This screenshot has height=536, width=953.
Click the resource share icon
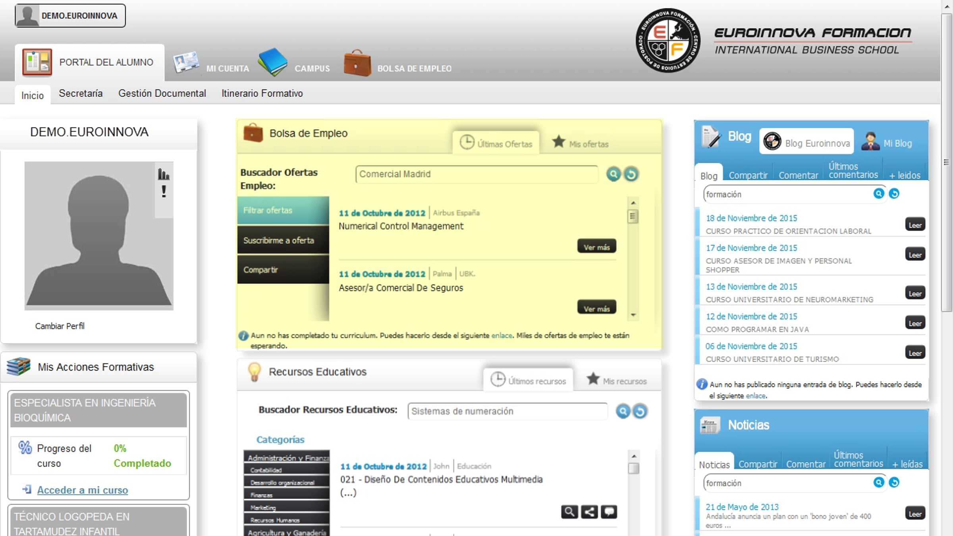click(589, 512)
